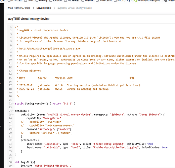Go to Mac Home C7 Hub breadcrumb

coord(19,8)
